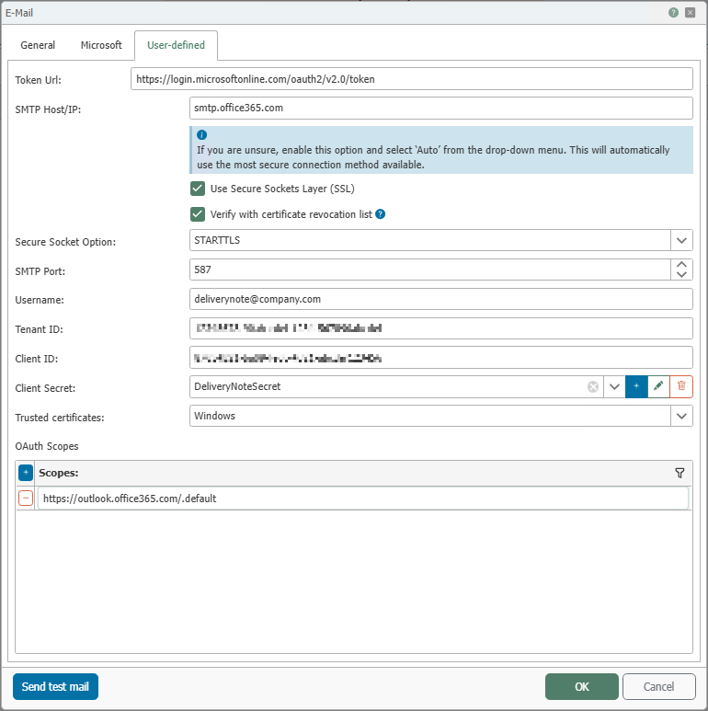Decrease the SMTP Port value
708x711 pixels.
(681, 274)
